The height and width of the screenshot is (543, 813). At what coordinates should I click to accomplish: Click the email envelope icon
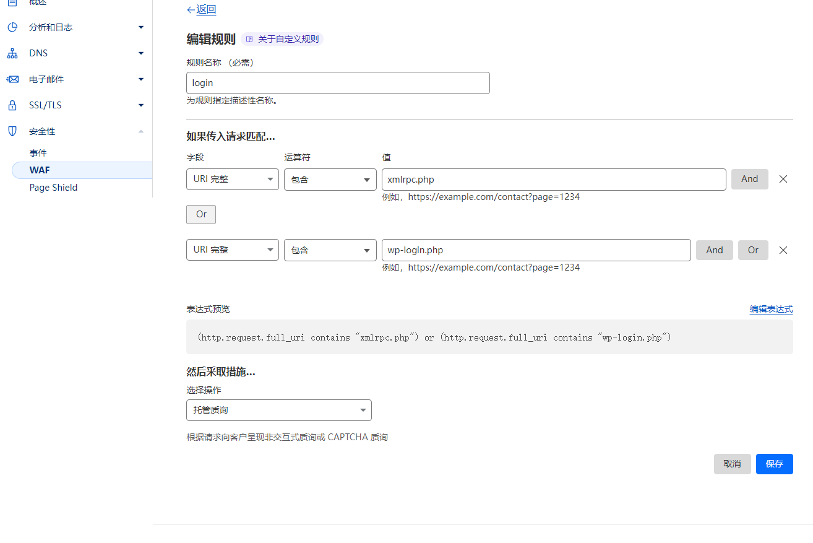(x=12, y=79)
